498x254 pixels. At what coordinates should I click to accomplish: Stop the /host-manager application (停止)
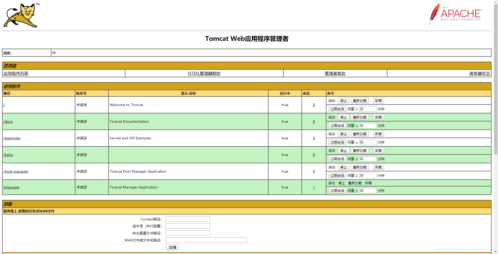point(344,167)
